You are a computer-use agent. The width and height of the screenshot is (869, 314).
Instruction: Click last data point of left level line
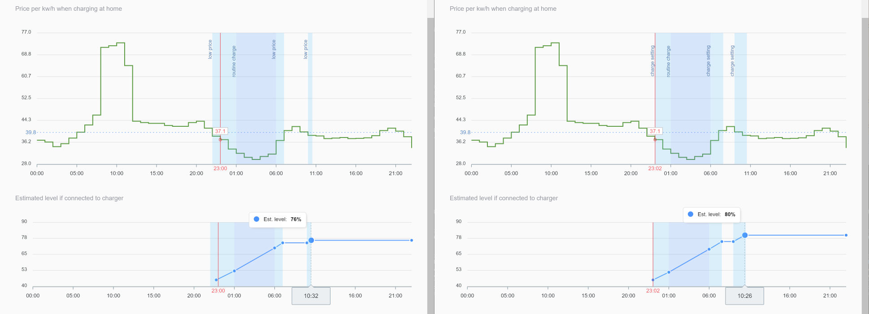[x=412, y=241]
